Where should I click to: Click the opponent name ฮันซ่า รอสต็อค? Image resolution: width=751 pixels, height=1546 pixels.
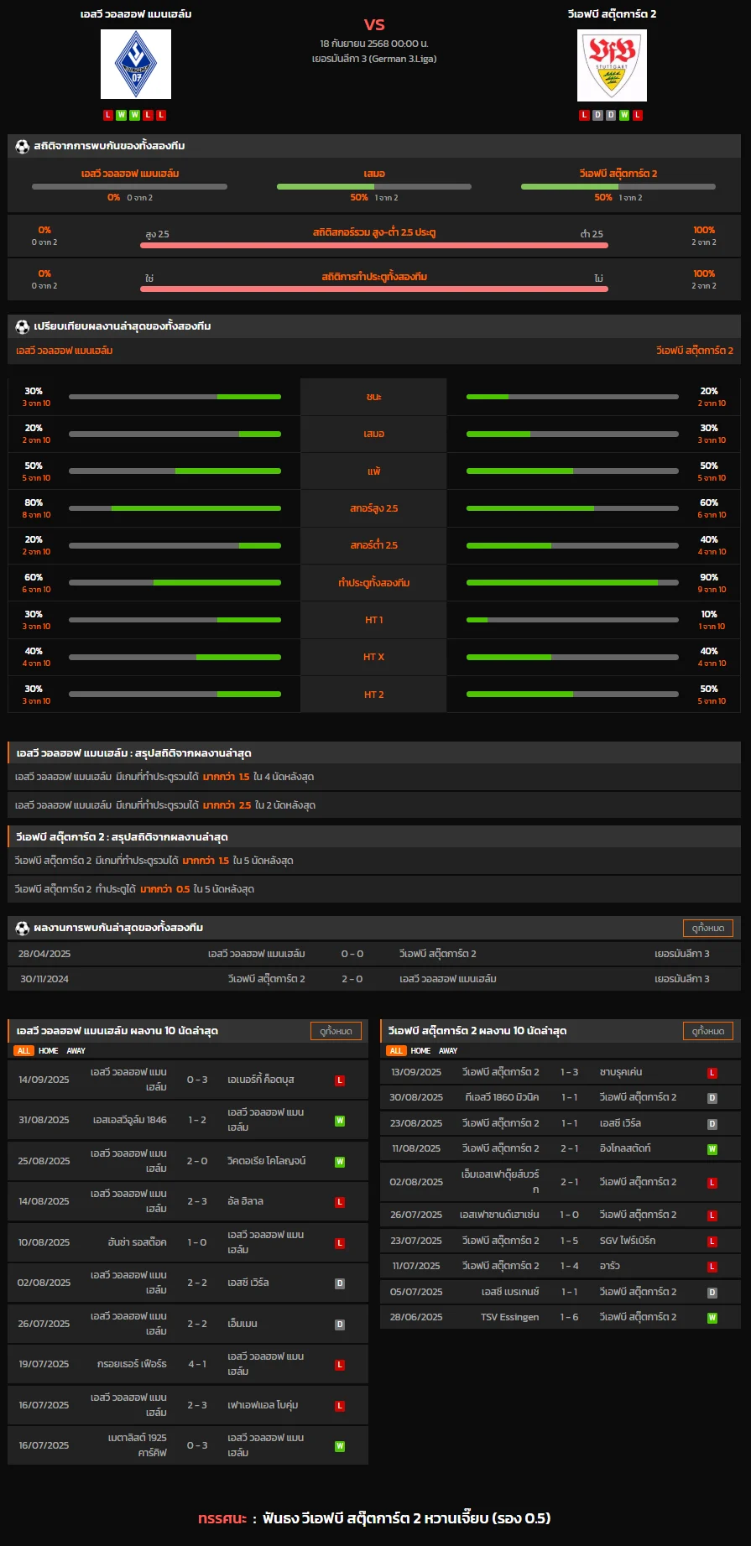(x=136, y=1243)
